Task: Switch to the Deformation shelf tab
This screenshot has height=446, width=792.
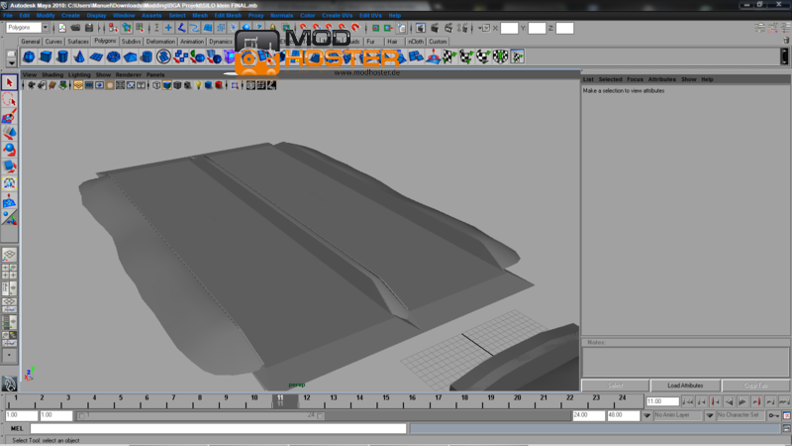Action: tap(160, 42)
